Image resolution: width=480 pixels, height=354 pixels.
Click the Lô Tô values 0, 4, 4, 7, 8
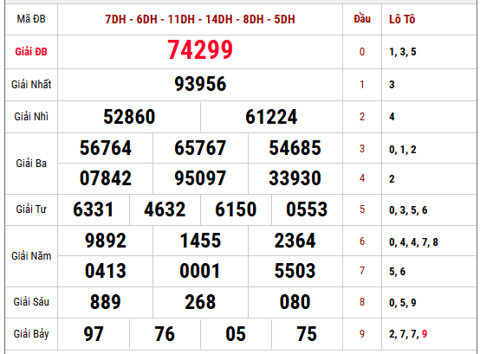[x=413, y=242]
